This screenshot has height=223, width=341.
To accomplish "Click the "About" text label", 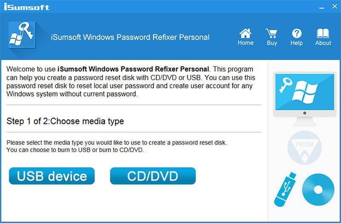I will pyautogui.click(x=323, y=43).
